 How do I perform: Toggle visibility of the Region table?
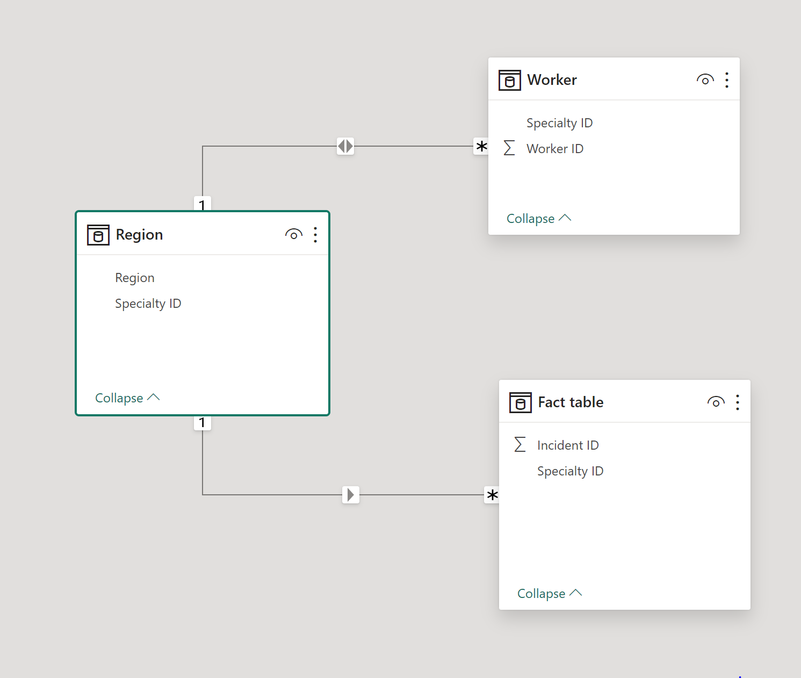click(x=294, y=235)
